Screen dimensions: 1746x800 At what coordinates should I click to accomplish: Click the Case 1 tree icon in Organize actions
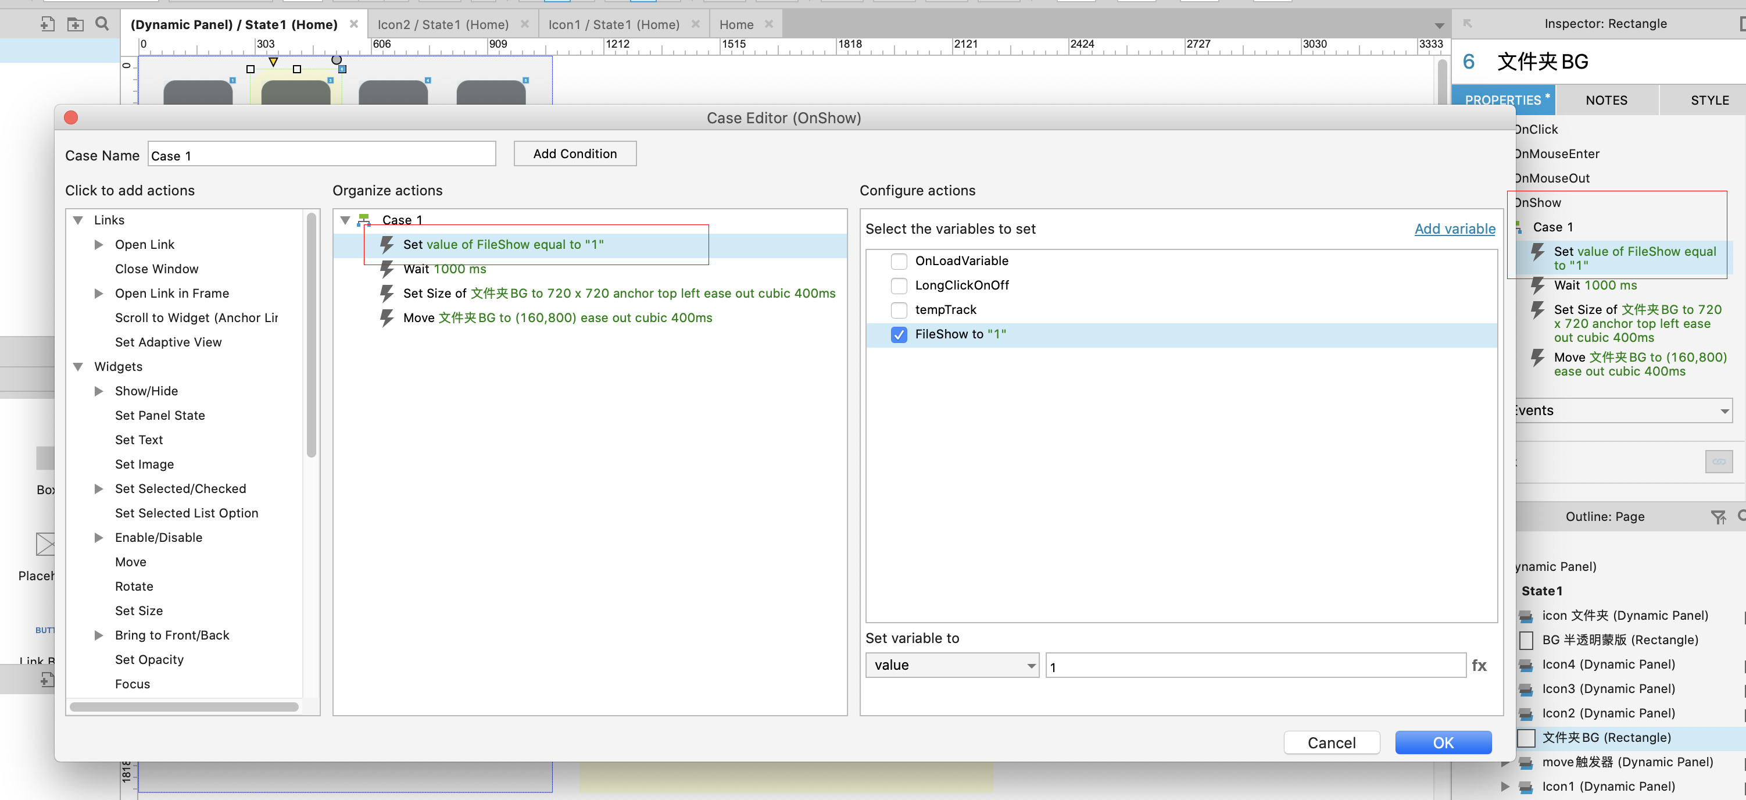[x=364, y=220]
